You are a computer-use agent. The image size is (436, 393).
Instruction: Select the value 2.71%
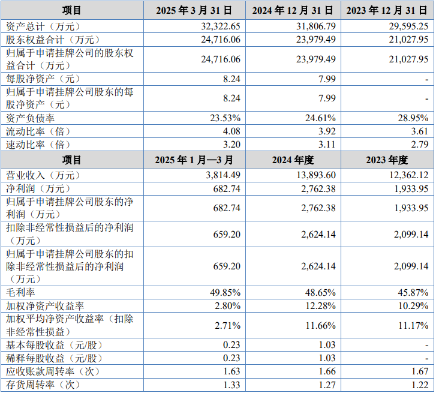[227, 325]
